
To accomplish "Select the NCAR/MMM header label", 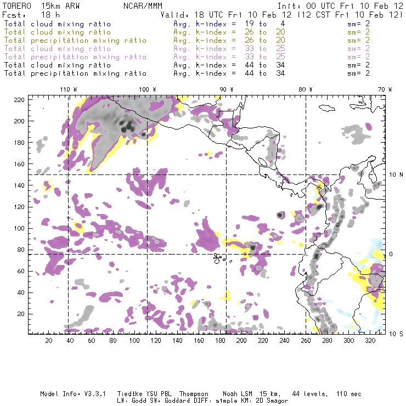I will pos(140,6).
